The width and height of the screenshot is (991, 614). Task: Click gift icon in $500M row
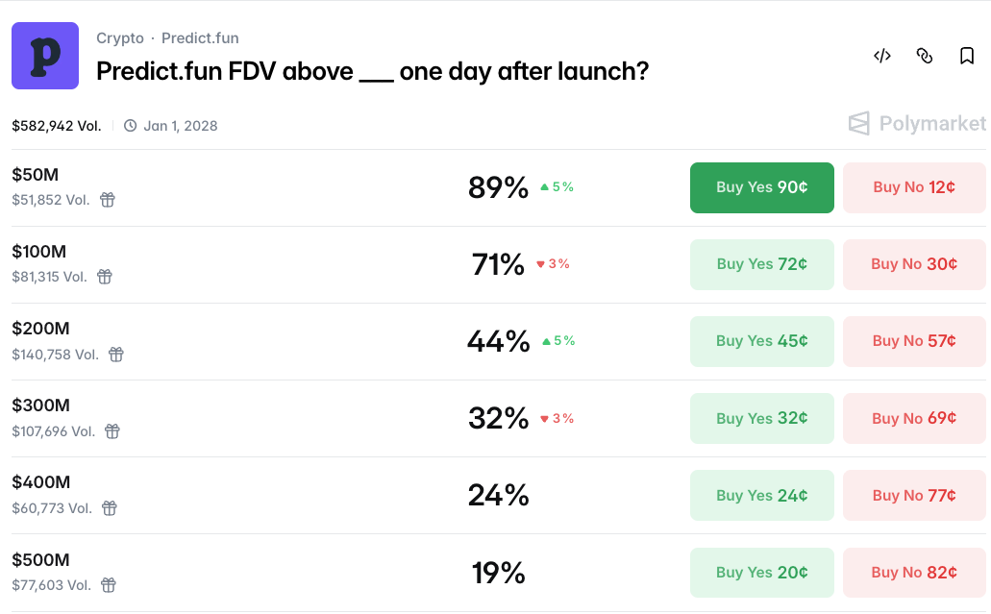[109, 585]
